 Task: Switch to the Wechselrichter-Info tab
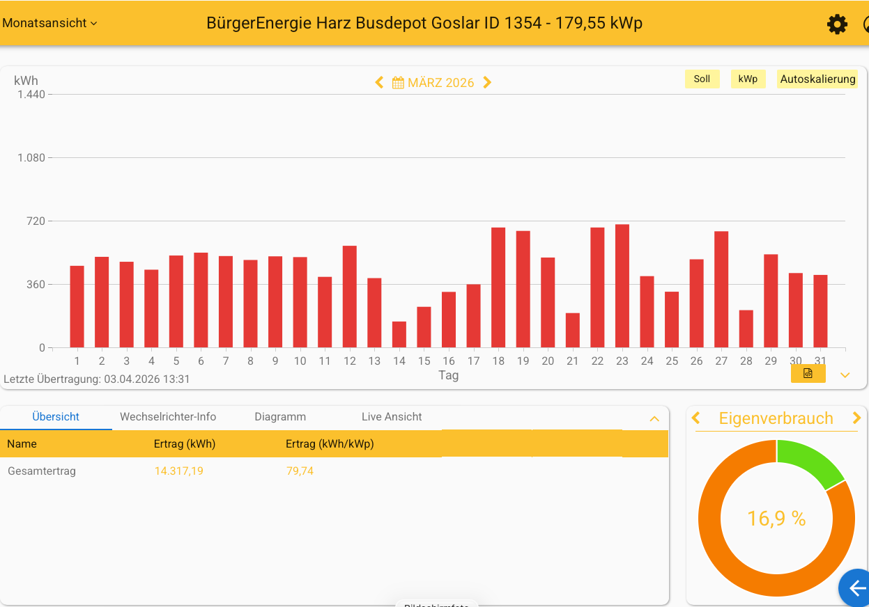click(x=168, y=417)
